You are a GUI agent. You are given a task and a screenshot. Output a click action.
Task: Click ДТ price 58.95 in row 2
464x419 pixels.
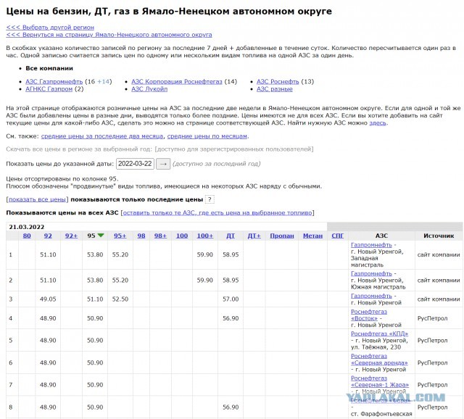point(231,280)
